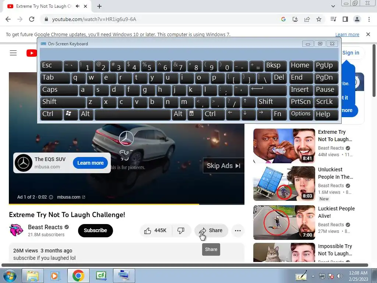The height and width of the screenshot is (283, 377).
Task: Click the Enter arrow key on keyboard
Action: pyautogui.click(x=268, y=90)
